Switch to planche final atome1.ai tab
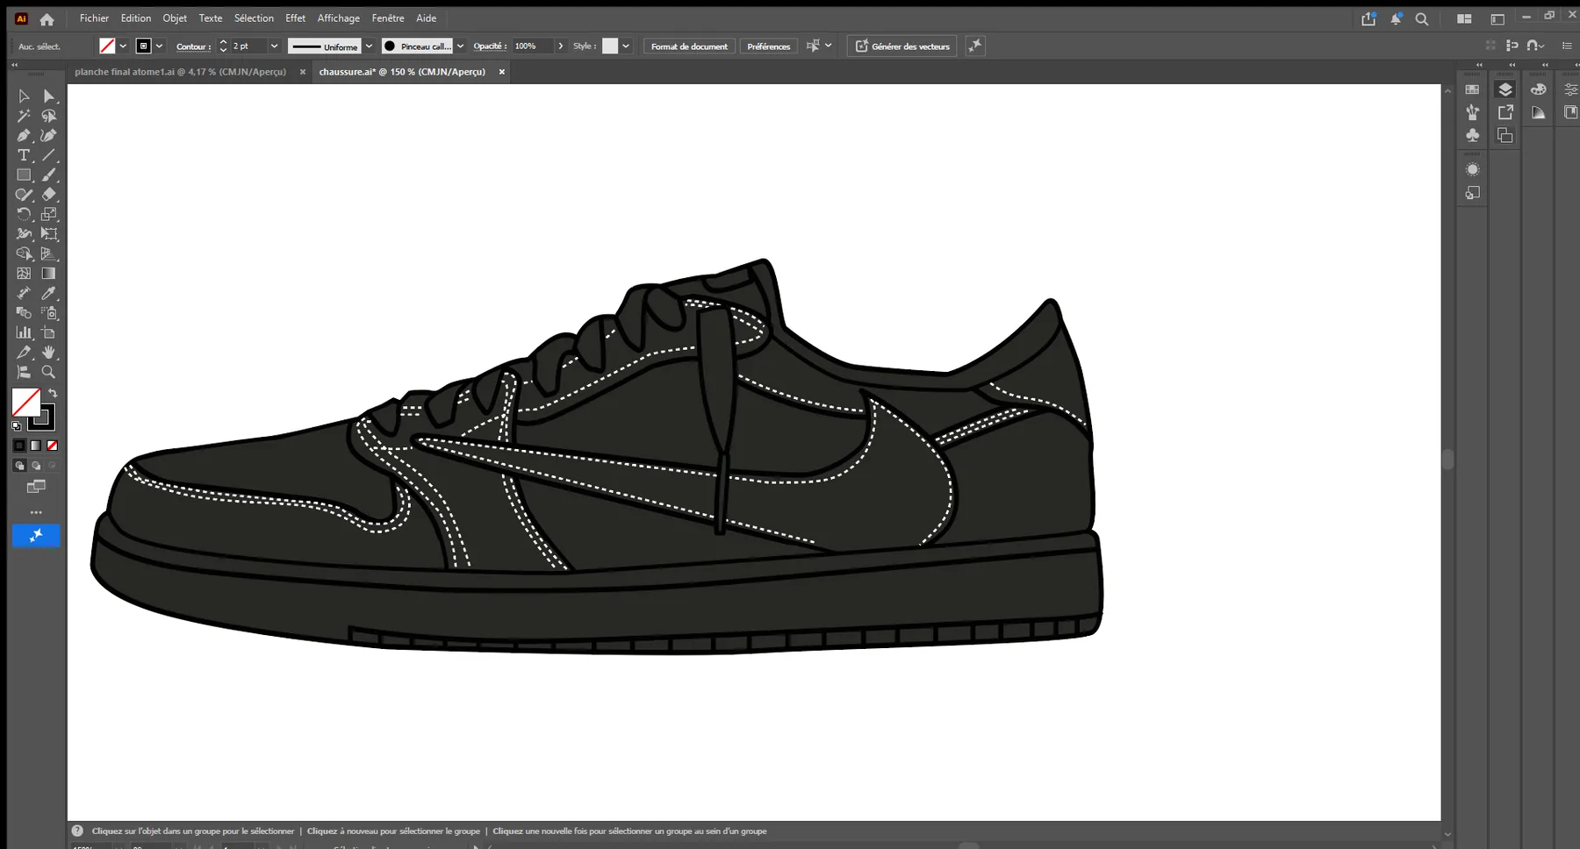The image size is (1580, 849). 180,72
